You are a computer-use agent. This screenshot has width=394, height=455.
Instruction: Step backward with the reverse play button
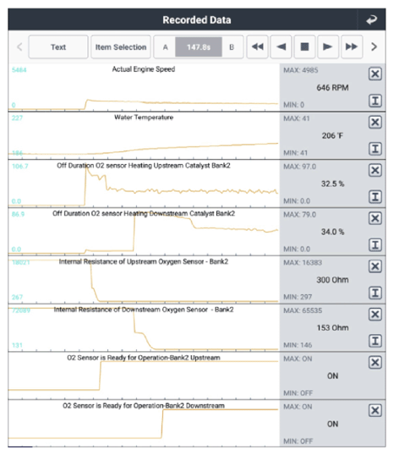(x=281, y=47)
